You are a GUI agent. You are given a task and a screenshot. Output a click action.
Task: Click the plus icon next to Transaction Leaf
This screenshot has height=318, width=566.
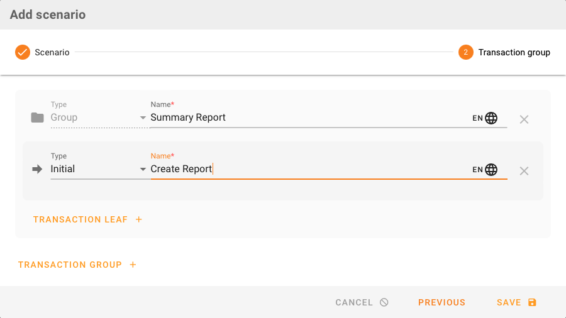coord(139,219)
